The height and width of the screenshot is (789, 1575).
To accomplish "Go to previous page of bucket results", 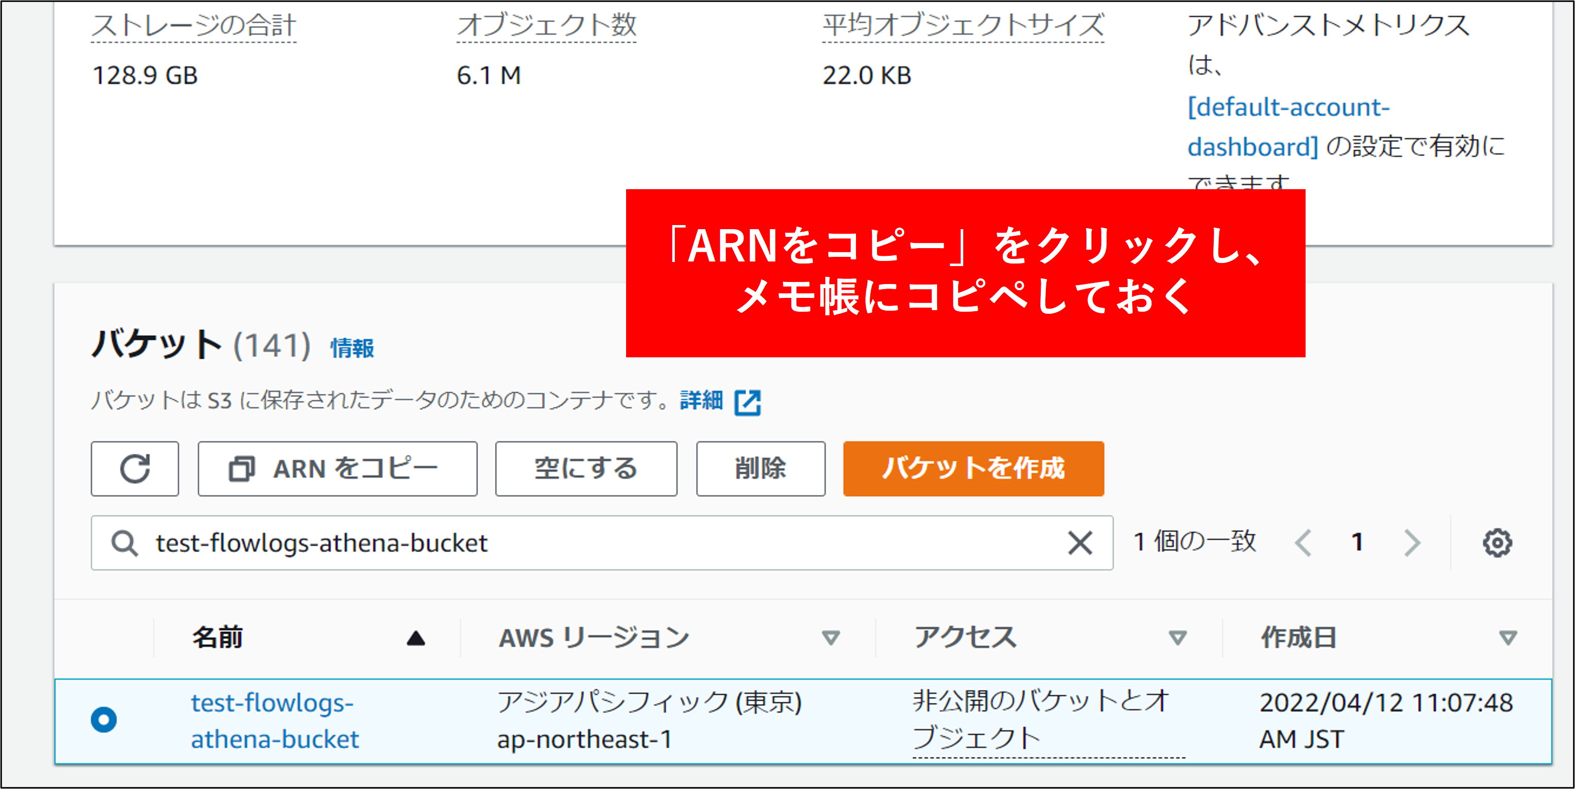I will [1303, 542].
